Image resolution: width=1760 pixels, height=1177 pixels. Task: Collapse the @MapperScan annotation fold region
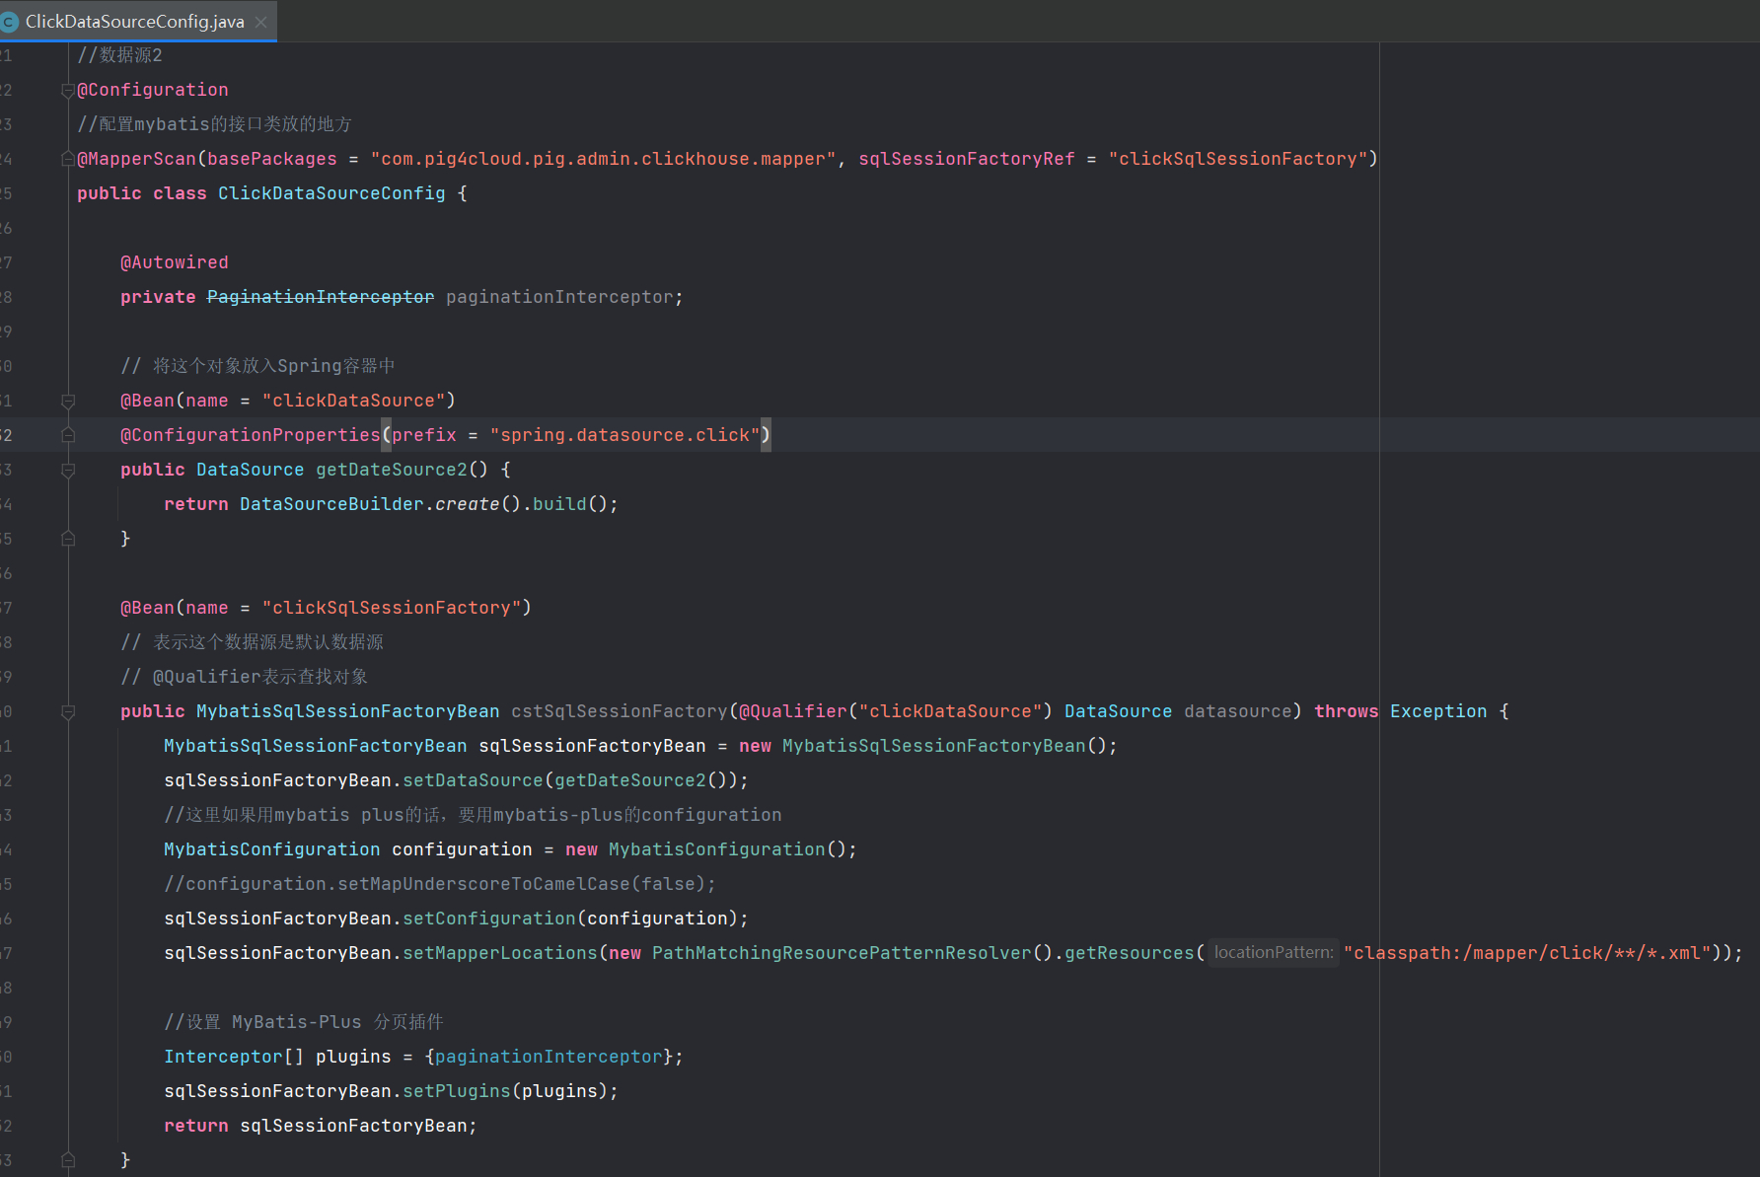tap(67, 158)
